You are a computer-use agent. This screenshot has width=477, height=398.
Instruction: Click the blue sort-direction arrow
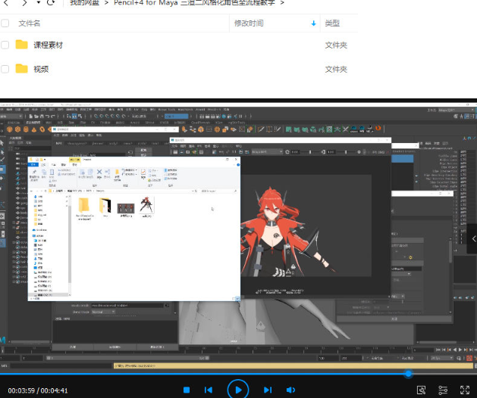[313, 23]
